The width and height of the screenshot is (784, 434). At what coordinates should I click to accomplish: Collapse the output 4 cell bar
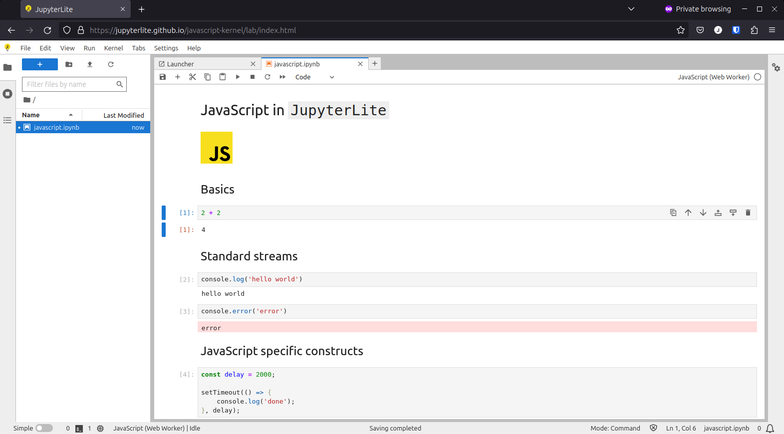pos(164,229)
